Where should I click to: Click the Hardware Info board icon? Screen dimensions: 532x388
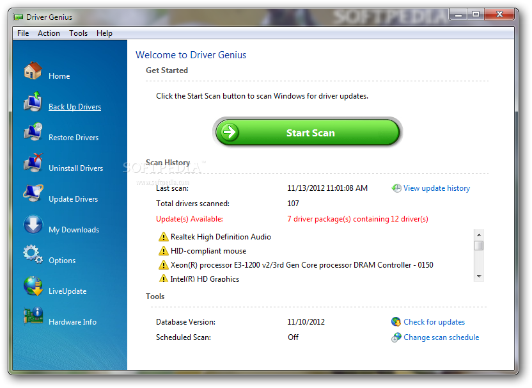33,316
